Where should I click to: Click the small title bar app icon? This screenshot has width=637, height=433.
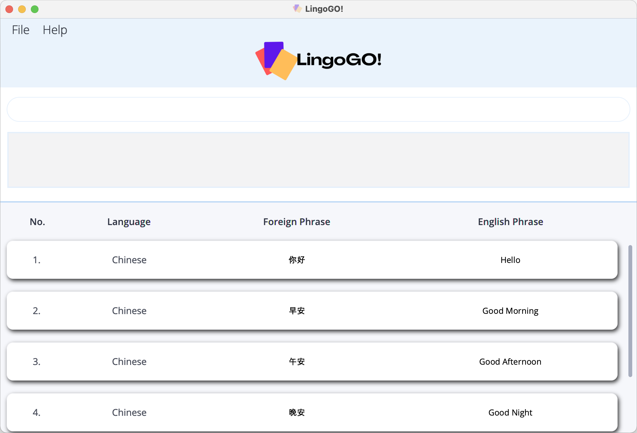tap(297, 9)
